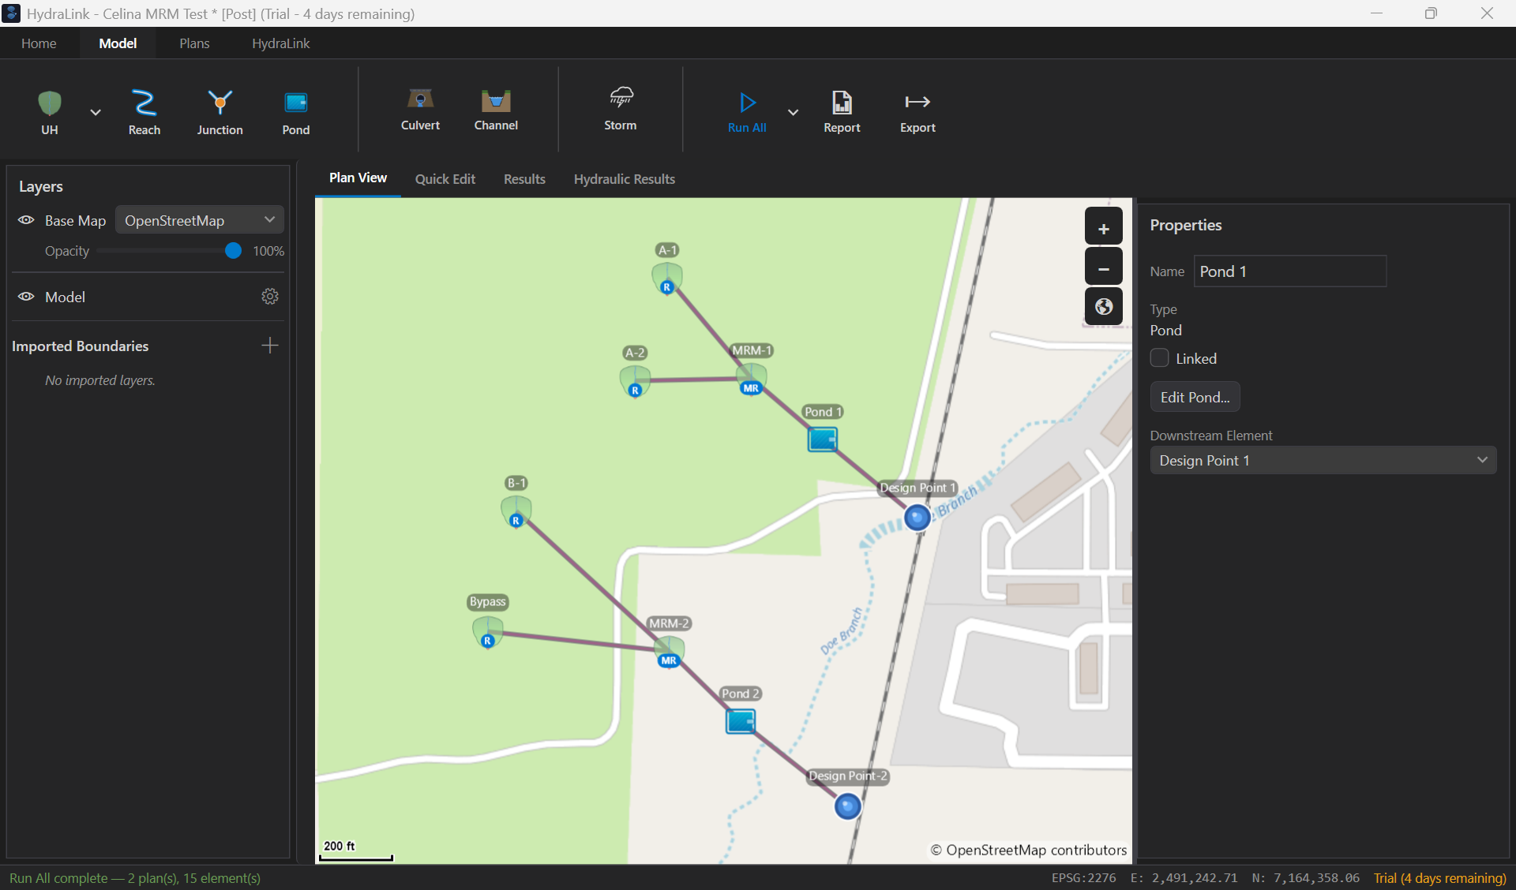Toggle visibility of the Base Map layer

pyautogui.click(x=26, y=220)
